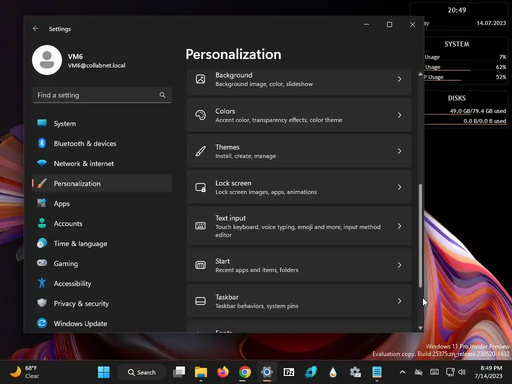The width and height of the screenshot is (512, 384).
Task: Launch Chrome from the taskbar
Action: click(245, 372)
